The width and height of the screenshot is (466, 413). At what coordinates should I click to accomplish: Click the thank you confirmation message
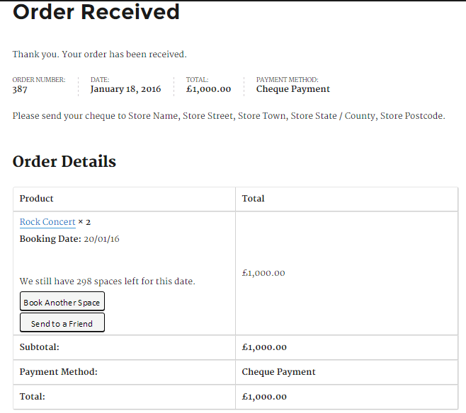(100, 54)
